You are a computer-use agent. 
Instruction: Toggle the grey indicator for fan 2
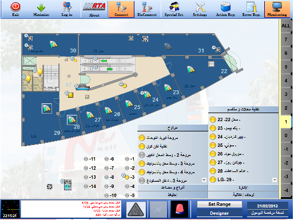[x=142, y=155]
